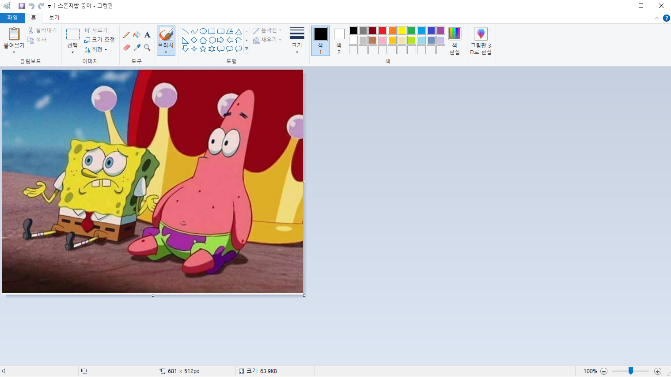
Task: Choose the Four-point star shape
Action: click(x=194, y=49)
